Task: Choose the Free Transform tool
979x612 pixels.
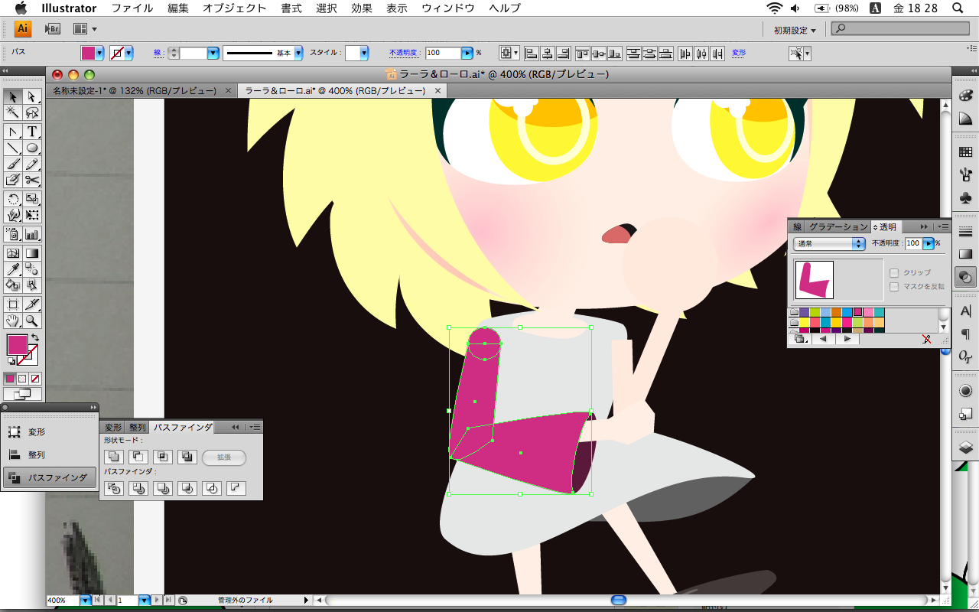Action: pos(32,216)
